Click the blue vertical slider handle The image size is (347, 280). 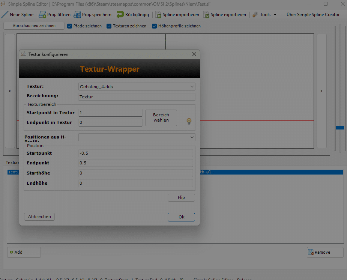pyautogui.click(x=340, y=128)
